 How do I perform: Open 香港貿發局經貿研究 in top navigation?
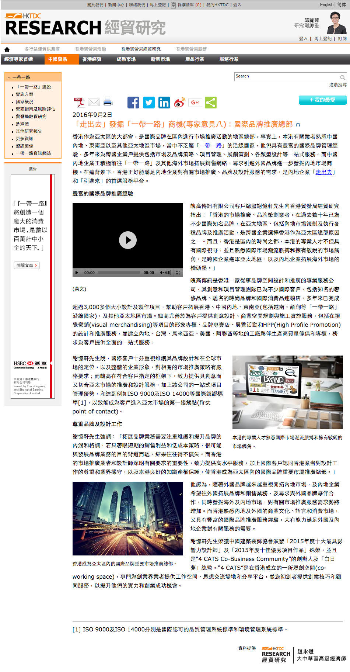click(141, 49)
